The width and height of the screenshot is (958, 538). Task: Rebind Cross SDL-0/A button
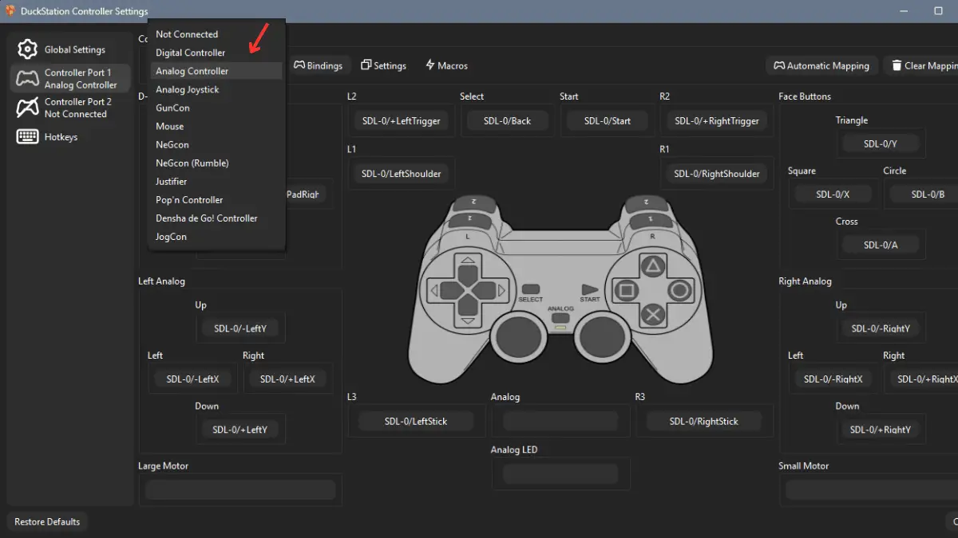pos(881,245)
